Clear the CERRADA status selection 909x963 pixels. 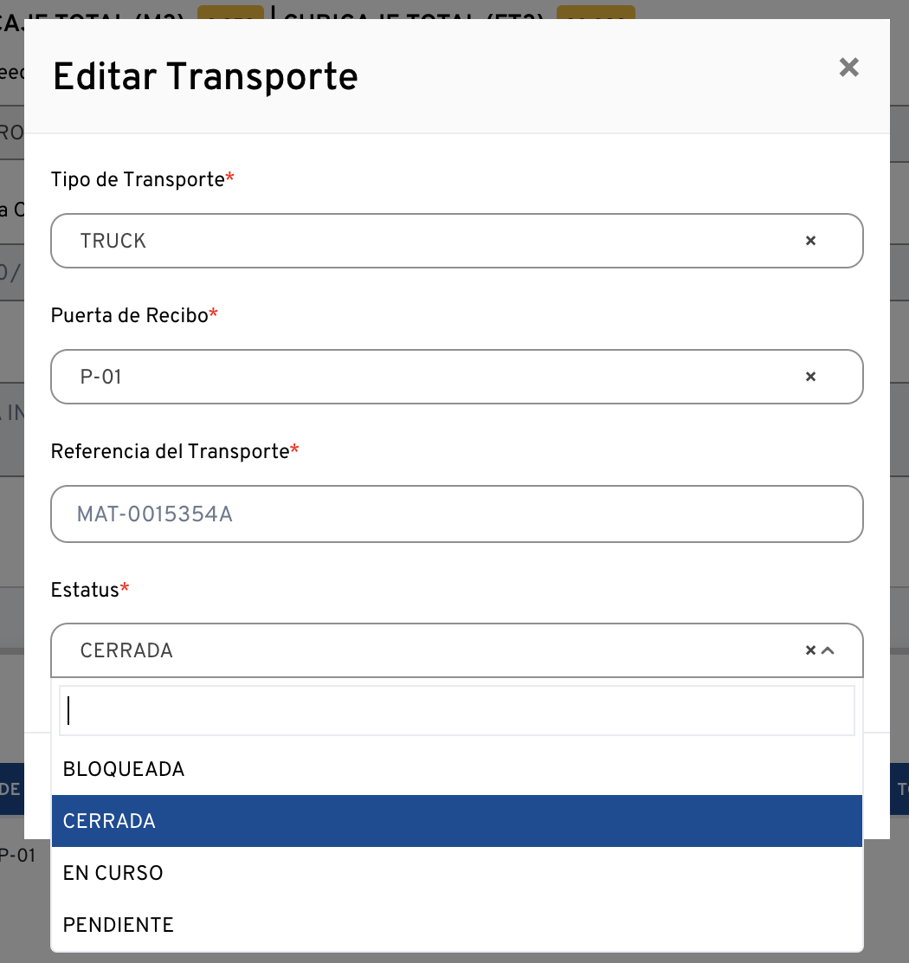[810, 650]
